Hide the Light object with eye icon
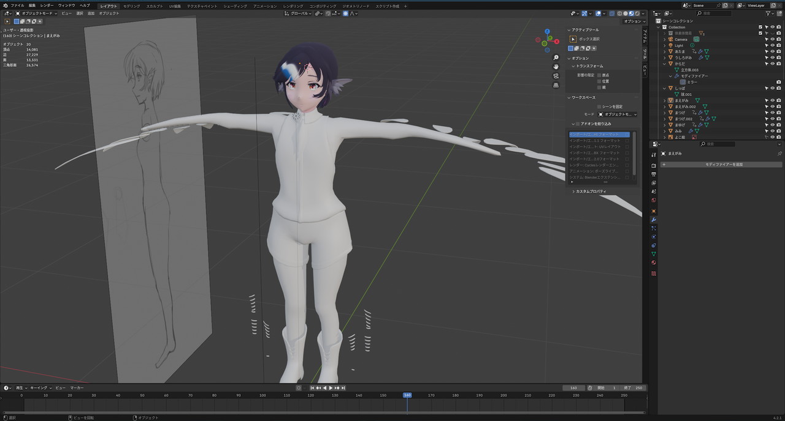This screenshot has height=421, width=785. (x=773, y=45)
